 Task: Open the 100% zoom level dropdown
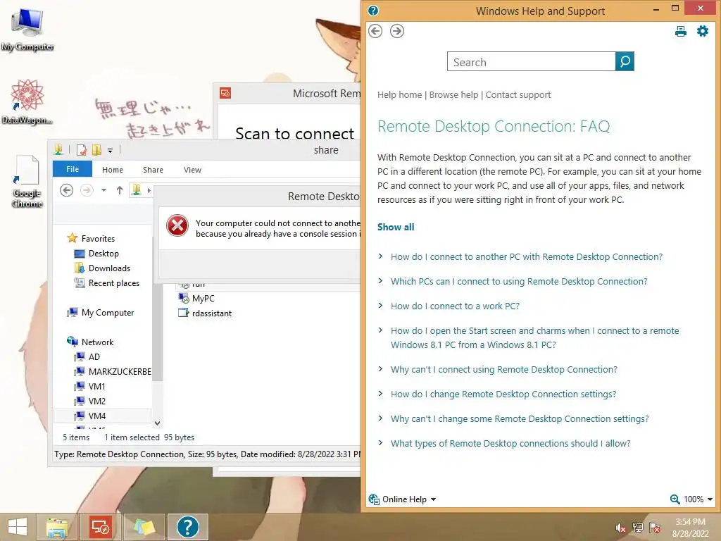point(698,499)
